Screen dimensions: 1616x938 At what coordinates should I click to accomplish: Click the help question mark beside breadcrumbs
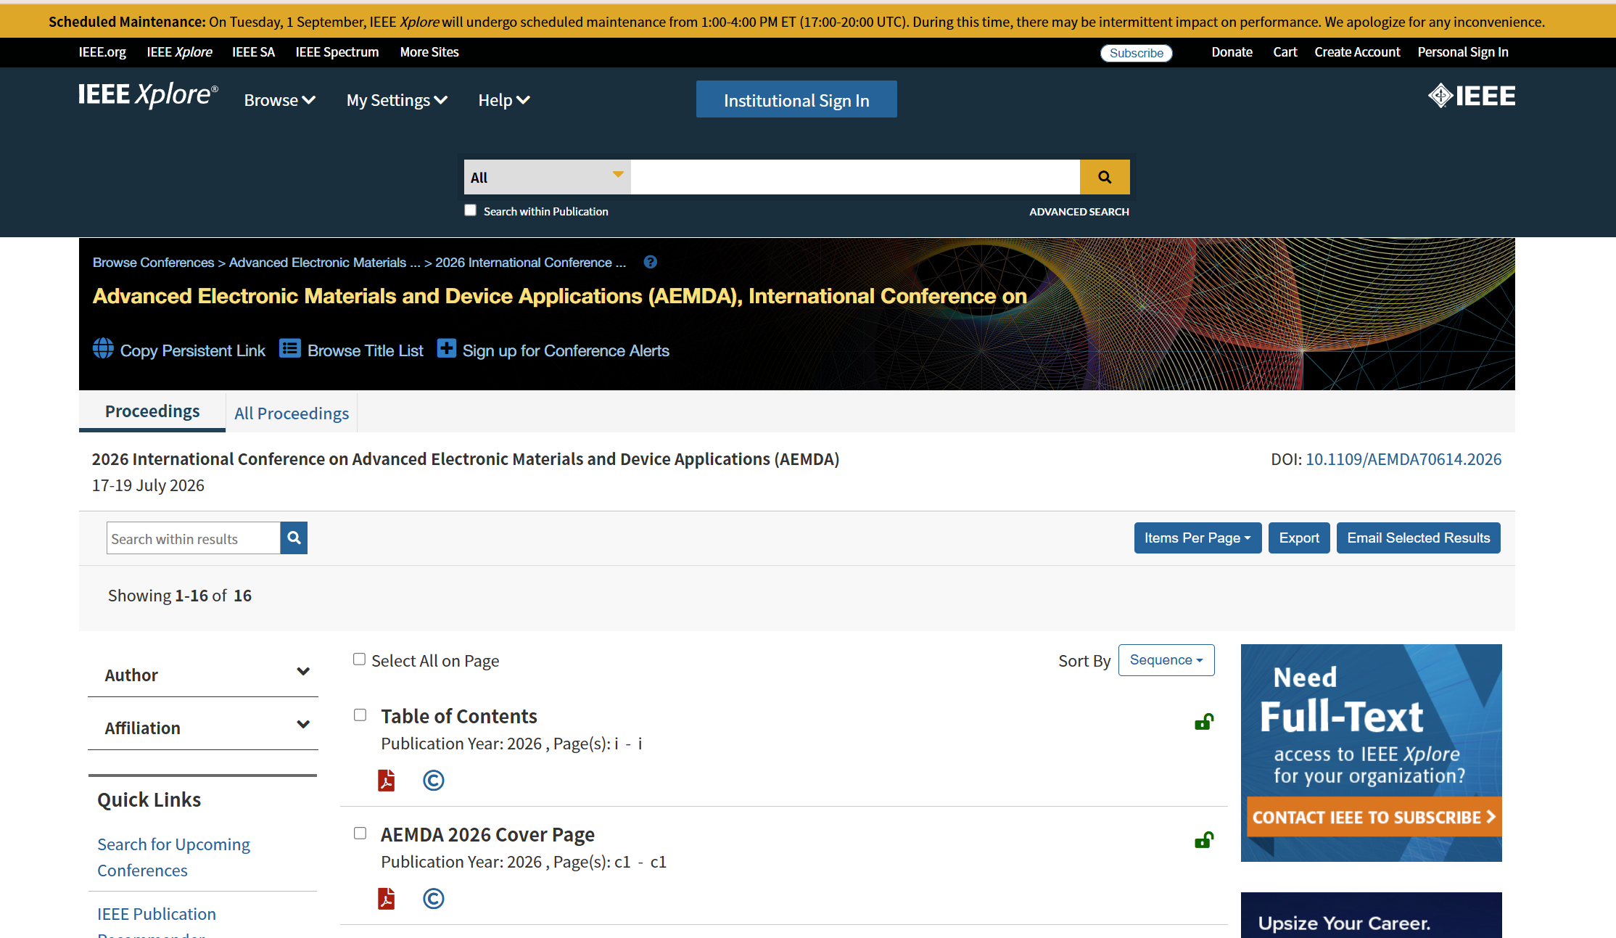click(x=651, y=262)
